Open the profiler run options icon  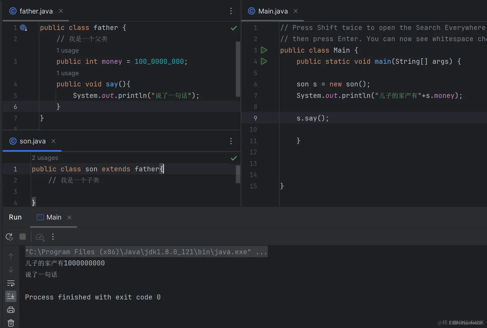click(x=40, y=237)
